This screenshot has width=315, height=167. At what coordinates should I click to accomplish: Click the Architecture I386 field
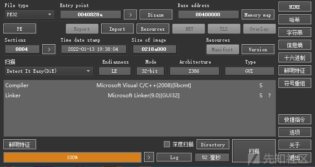(x=194, y=71)
